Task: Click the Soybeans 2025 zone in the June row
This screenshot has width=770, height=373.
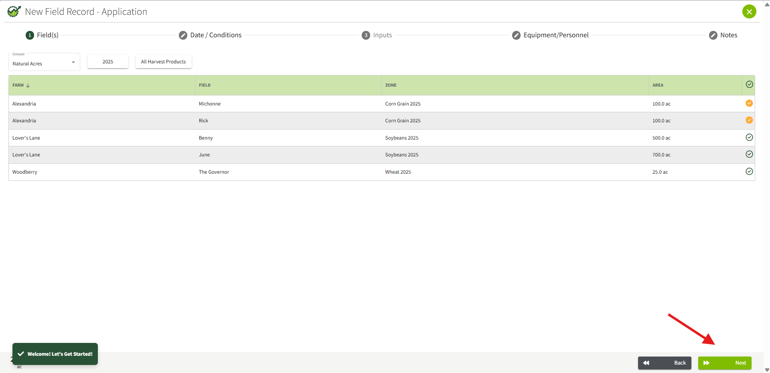Action: [401, 155]
